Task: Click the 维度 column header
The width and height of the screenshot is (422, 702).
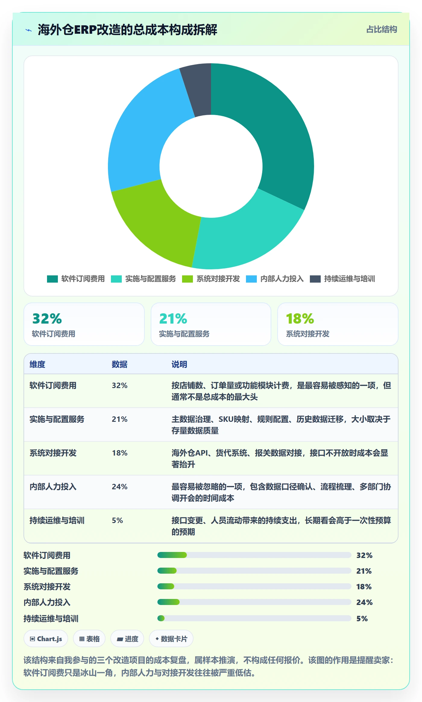Action: pos(37,364)
